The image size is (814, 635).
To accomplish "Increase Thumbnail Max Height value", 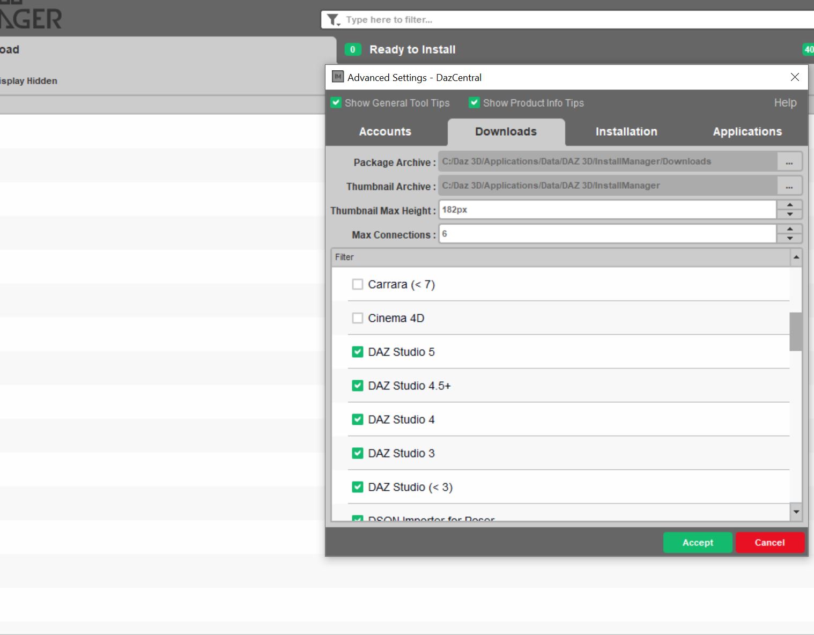I will 790,205.
